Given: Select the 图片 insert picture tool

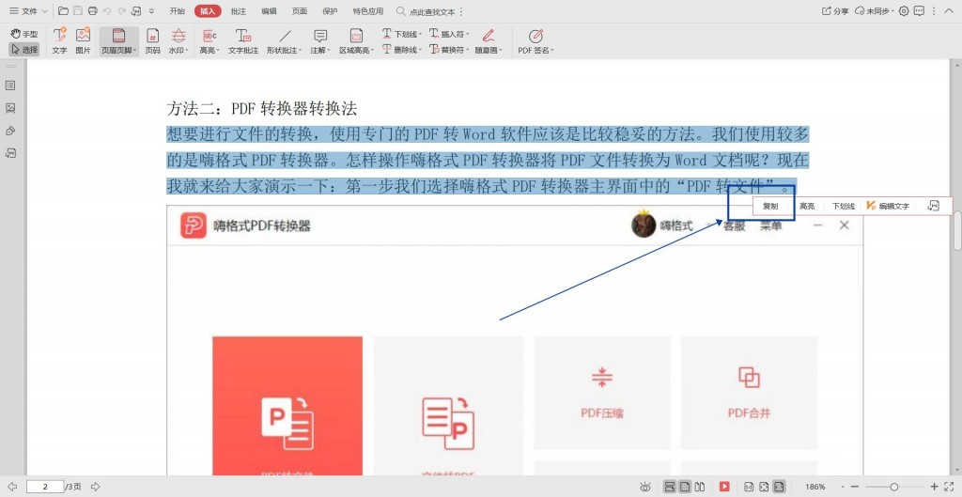Looking at the screenshot, I should pos(83,41).
